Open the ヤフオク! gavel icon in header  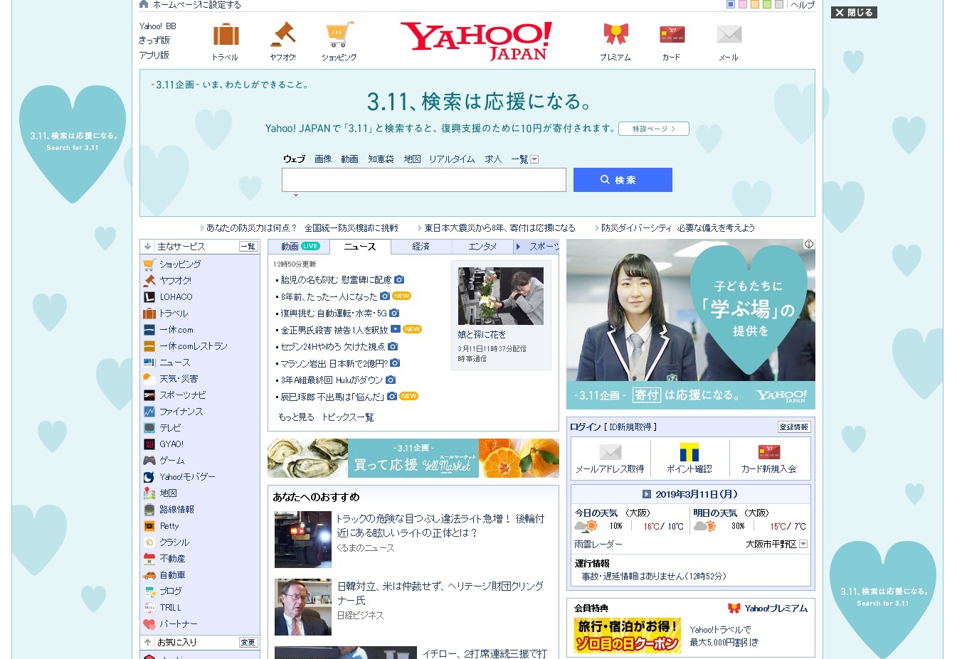point(282,34)
